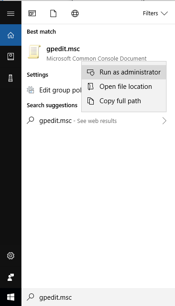
Task: Select the Home icon in the sidebar
Action: pos(11,35)
